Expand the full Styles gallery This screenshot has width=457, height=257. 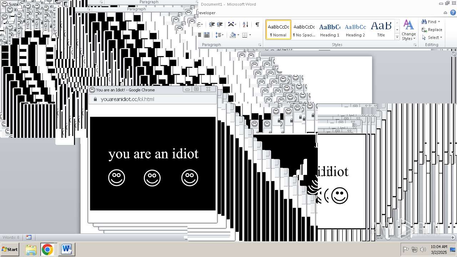(397, 37)
